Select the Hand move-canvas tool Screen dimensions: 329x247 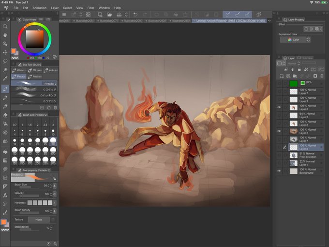(x=5, y=35)
